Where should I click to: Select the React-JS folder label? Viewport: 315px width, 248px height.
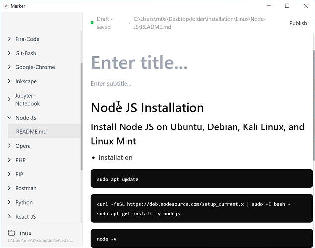coord(26,217)
